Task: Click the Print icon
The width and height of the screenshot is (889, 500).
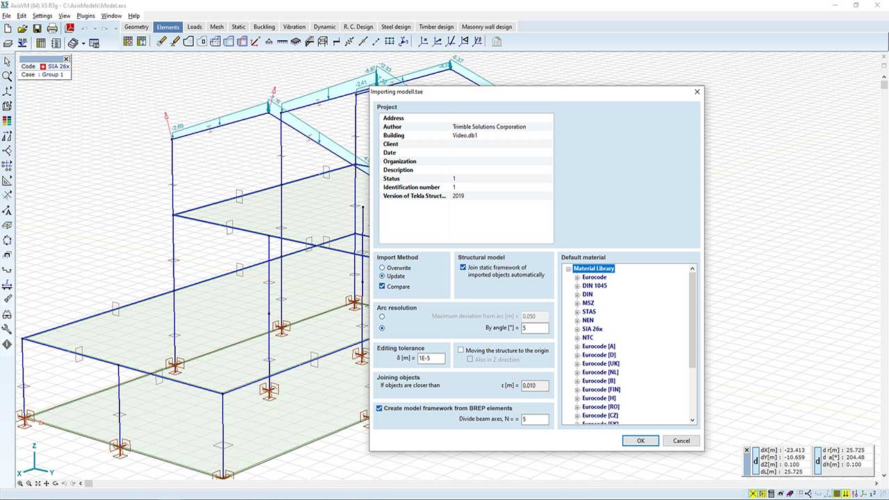Action: click(x=52, y=28)
